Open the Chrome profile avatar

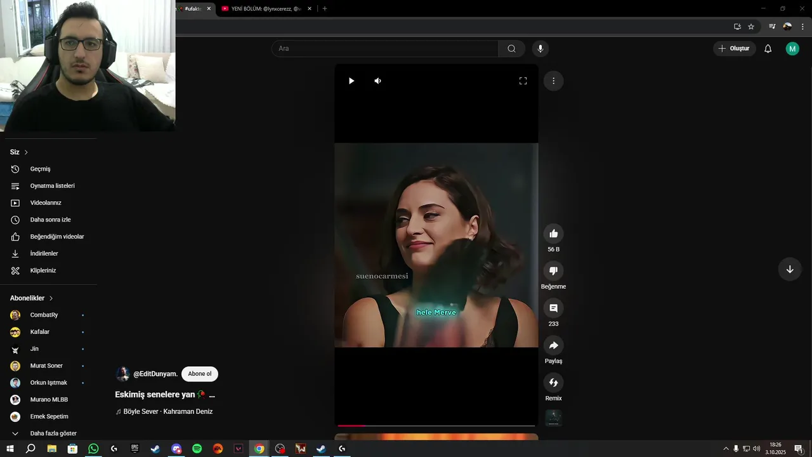coord(787,27)
